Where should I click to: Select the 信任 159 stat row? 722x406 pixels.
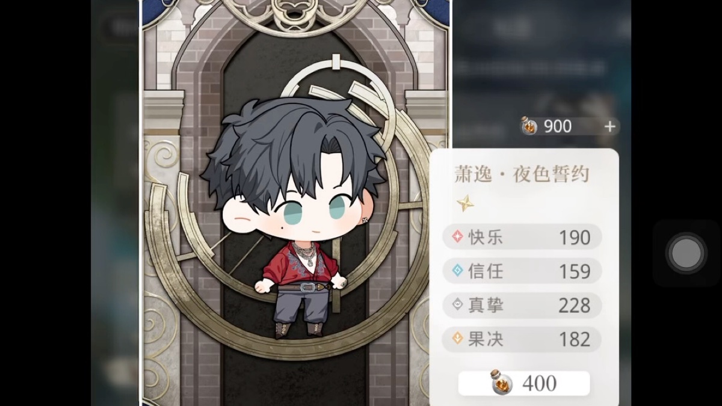(522, 271)
